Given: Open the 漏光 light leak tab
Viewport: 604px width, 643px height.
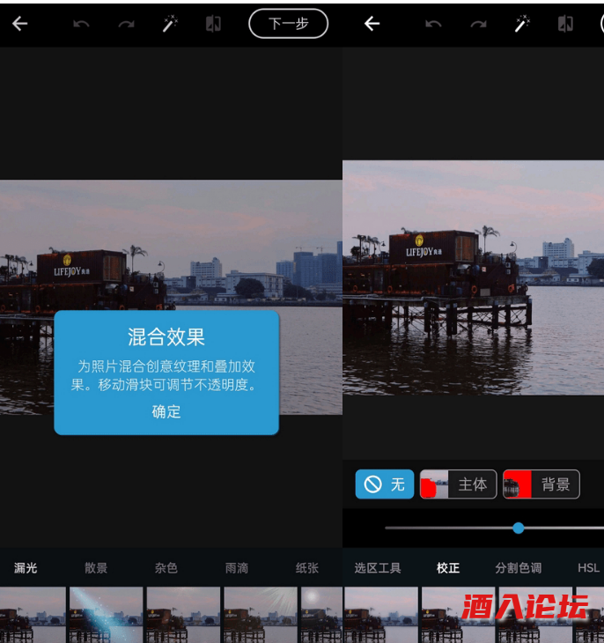Looking at the screenshot, I should pyautogui.click(x=26, y=568).
